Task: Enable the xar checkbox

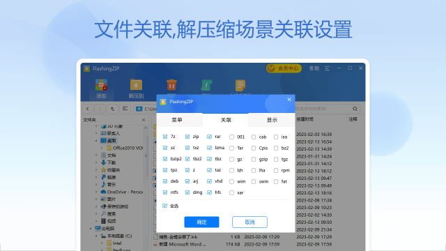Action: click(x=231, y=192)
